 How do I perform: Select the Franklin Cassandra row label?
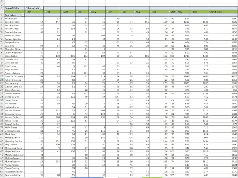click(x=14, y=76)
